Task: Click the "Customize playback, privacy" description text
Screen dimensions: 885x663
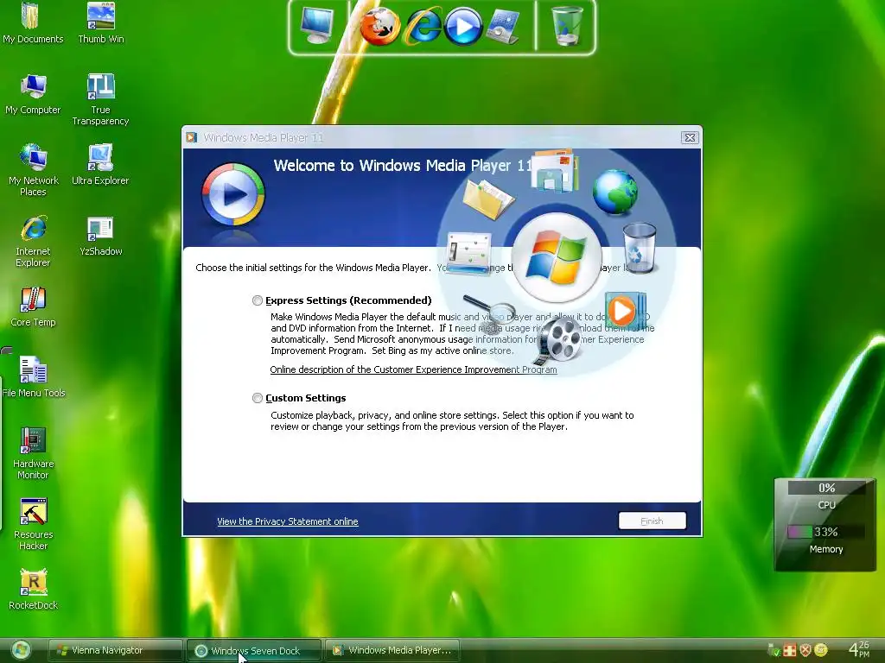Action: pos(452,420)
